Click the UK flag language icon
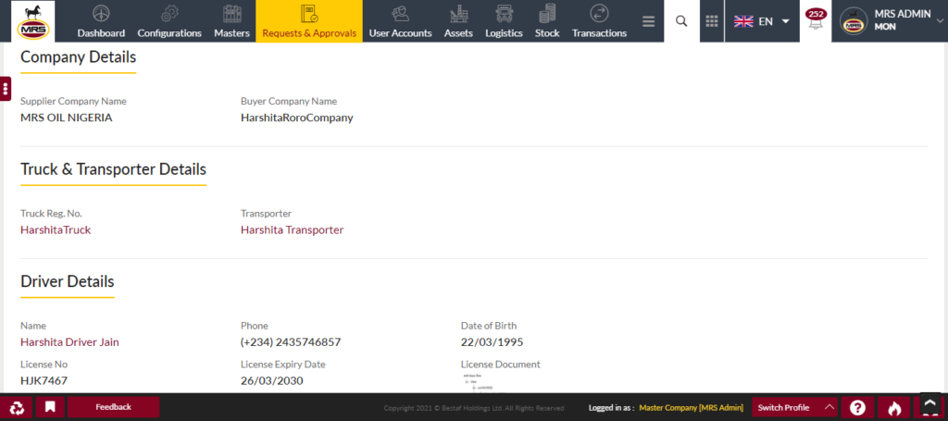The height and width of the screenshot is (421, 948). pos(743,21)
